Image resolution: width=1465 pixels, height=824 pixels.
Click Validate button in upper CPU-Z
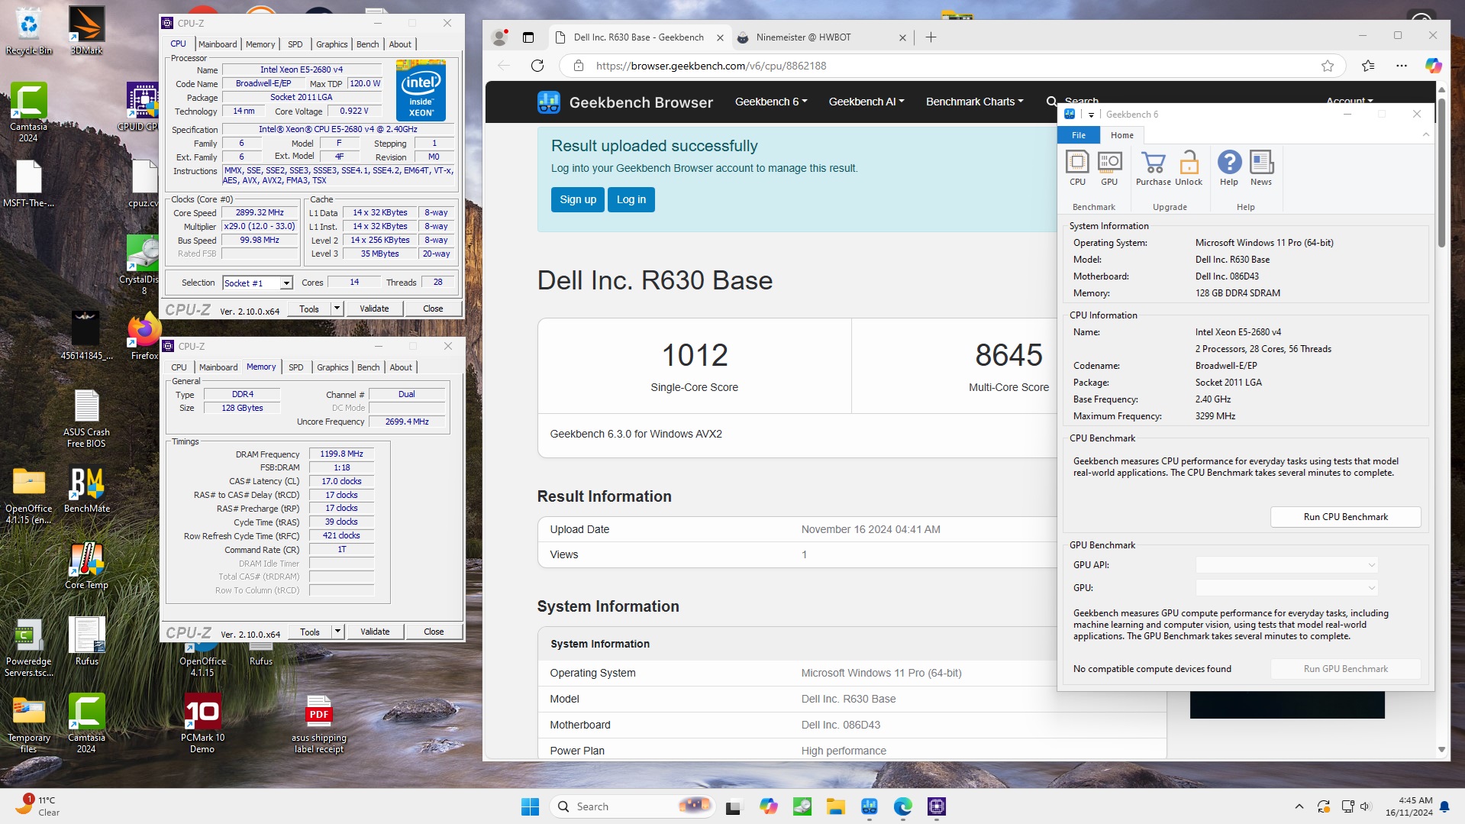click(374, 309)
